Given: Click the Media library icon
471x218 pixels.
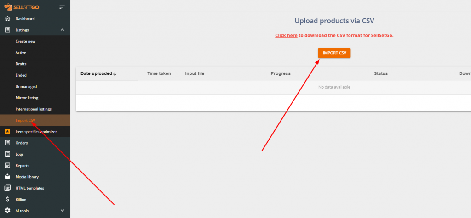Looking at the screenshot, I should [x=7, y=177].
